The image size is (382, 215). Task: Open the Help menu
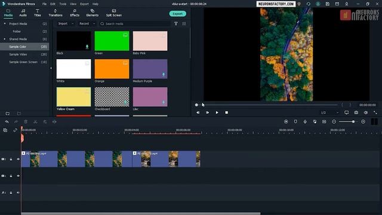click(95, 4)
